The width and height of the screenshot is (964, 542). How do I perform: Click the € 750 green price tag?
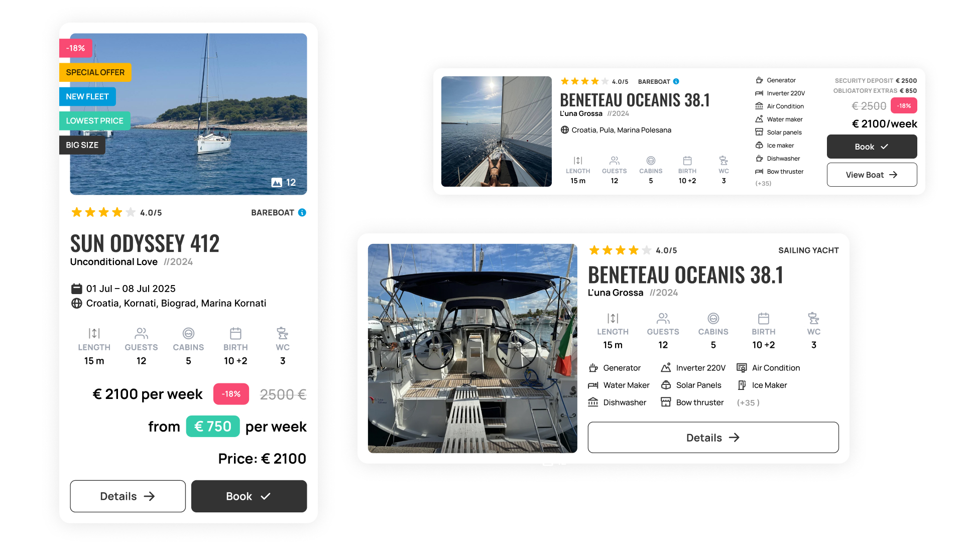[x=213, y=427]
